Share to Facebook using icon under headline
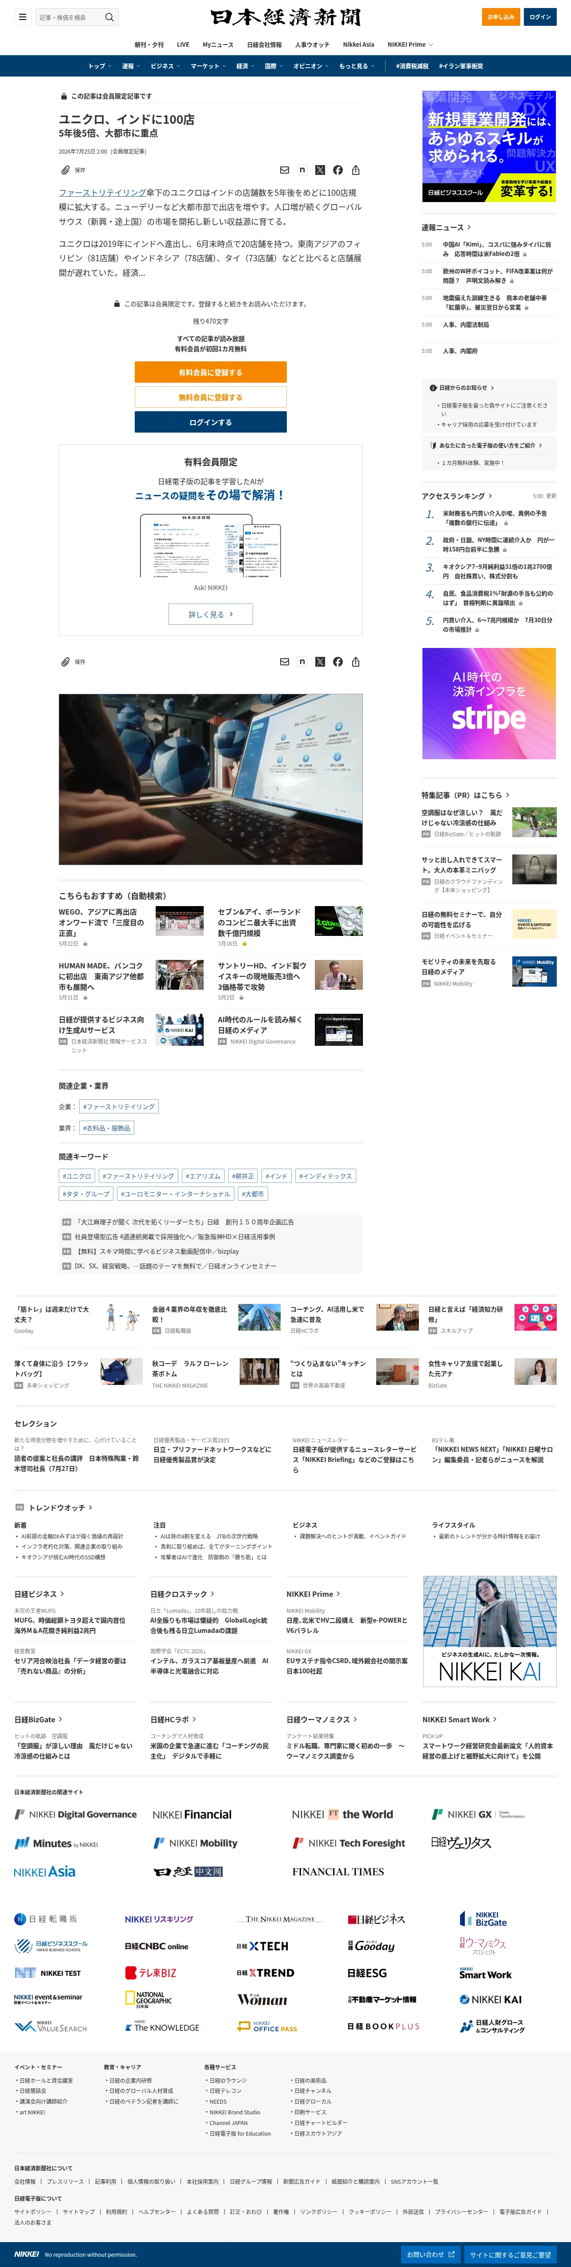 (338, 170)
